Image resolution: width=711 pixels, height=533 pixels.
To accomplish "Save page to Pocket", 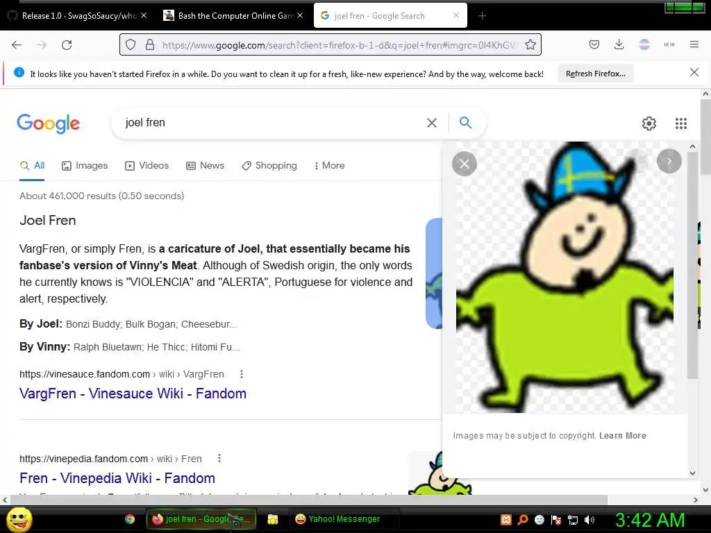I will click(594, 44).
